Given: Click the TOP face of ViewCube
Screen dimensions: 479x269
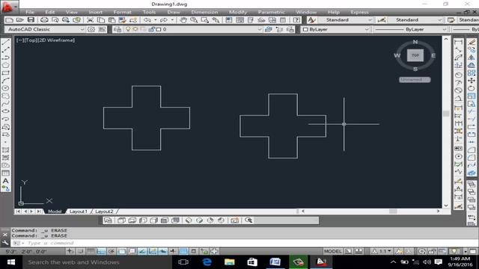Looking at the screenshot, I should coord(415,55).
